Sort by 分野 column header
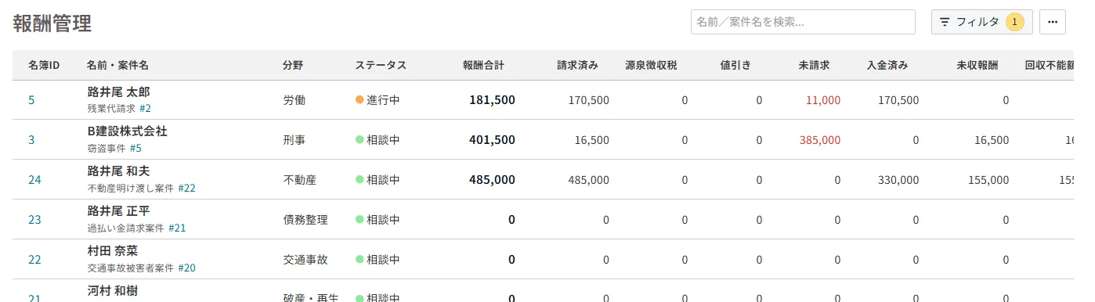1095x302 pixels. pyautogui.click(x=293, y=65)
